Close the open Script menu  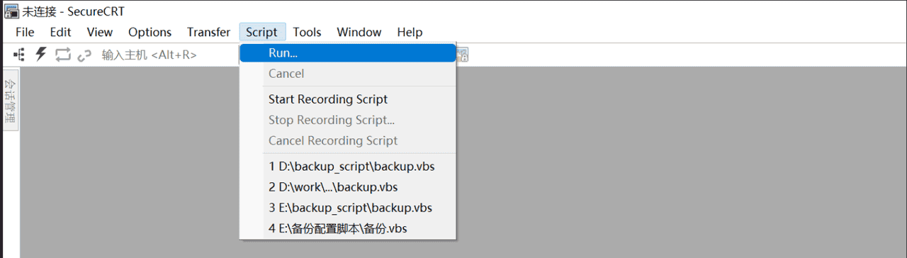pyautogui.click(x=262, y=32)
